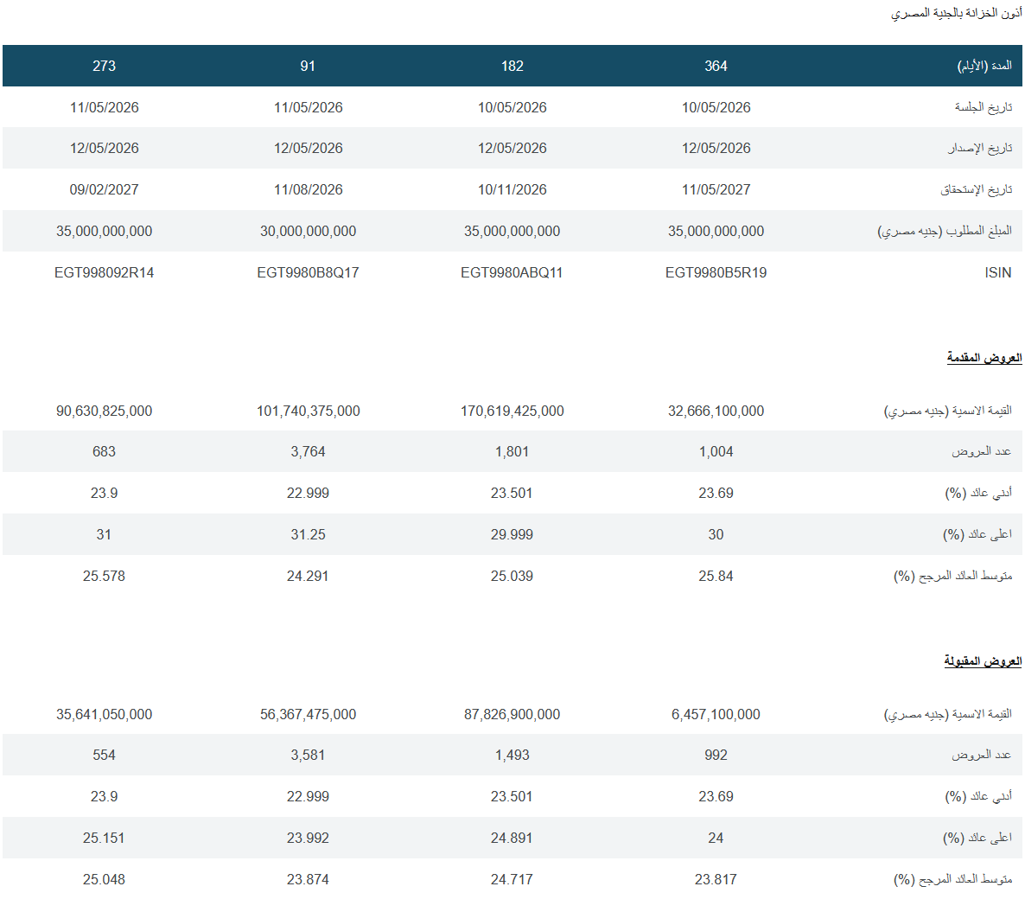Click the 91 days column header

click(x=308, y=66)
